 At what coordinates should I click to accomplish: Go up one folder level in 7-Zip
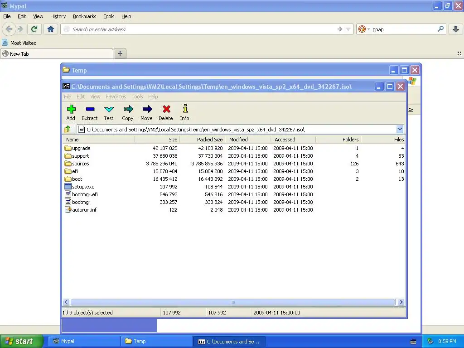(68, 129)
